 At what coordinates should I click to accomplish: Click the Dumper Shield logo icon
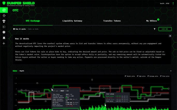pos(4,3)
